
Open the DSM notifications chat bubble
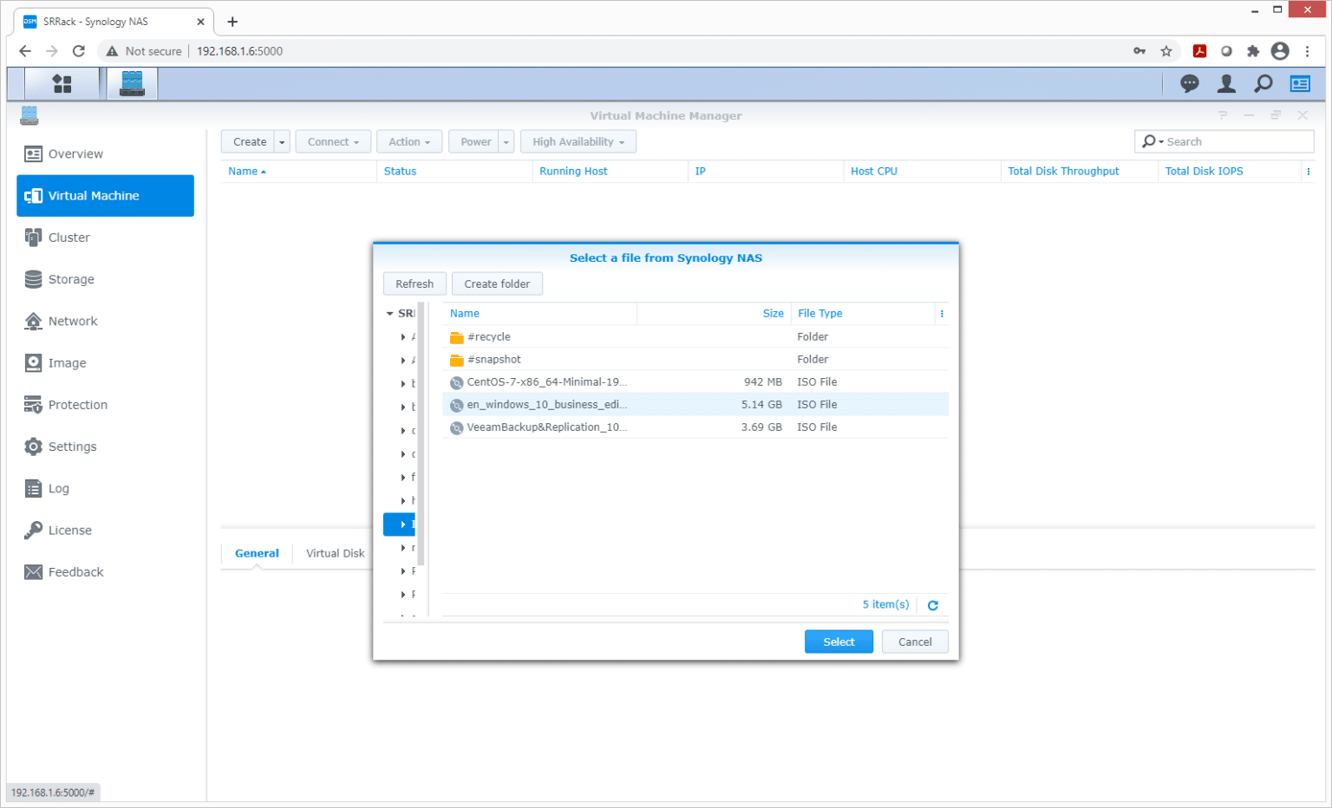click(x=1190, y=83)
